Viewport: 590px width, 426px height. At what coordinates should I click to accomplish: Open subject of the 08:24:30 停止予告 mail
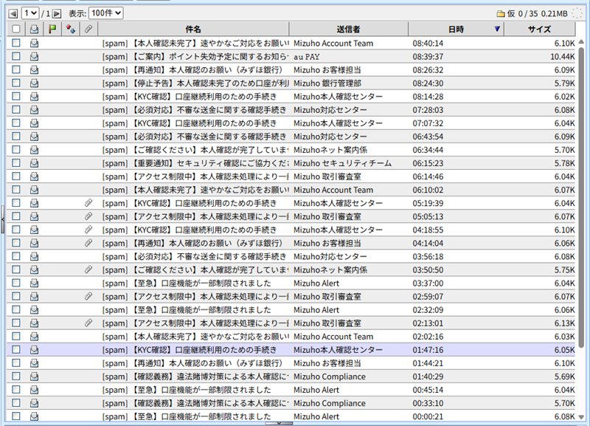tap(195, 83)
